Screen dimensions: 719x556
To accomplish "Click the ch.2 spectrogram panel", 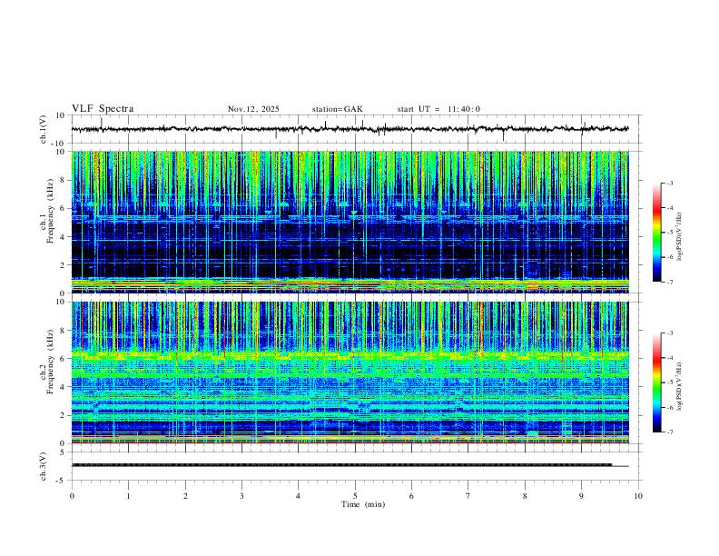I will tap(350, 372).
